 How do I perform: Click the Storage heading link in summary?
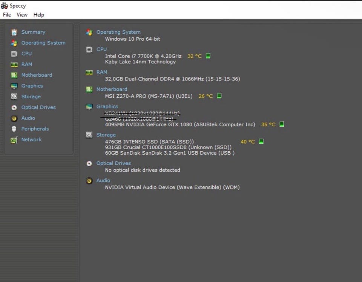106,135
